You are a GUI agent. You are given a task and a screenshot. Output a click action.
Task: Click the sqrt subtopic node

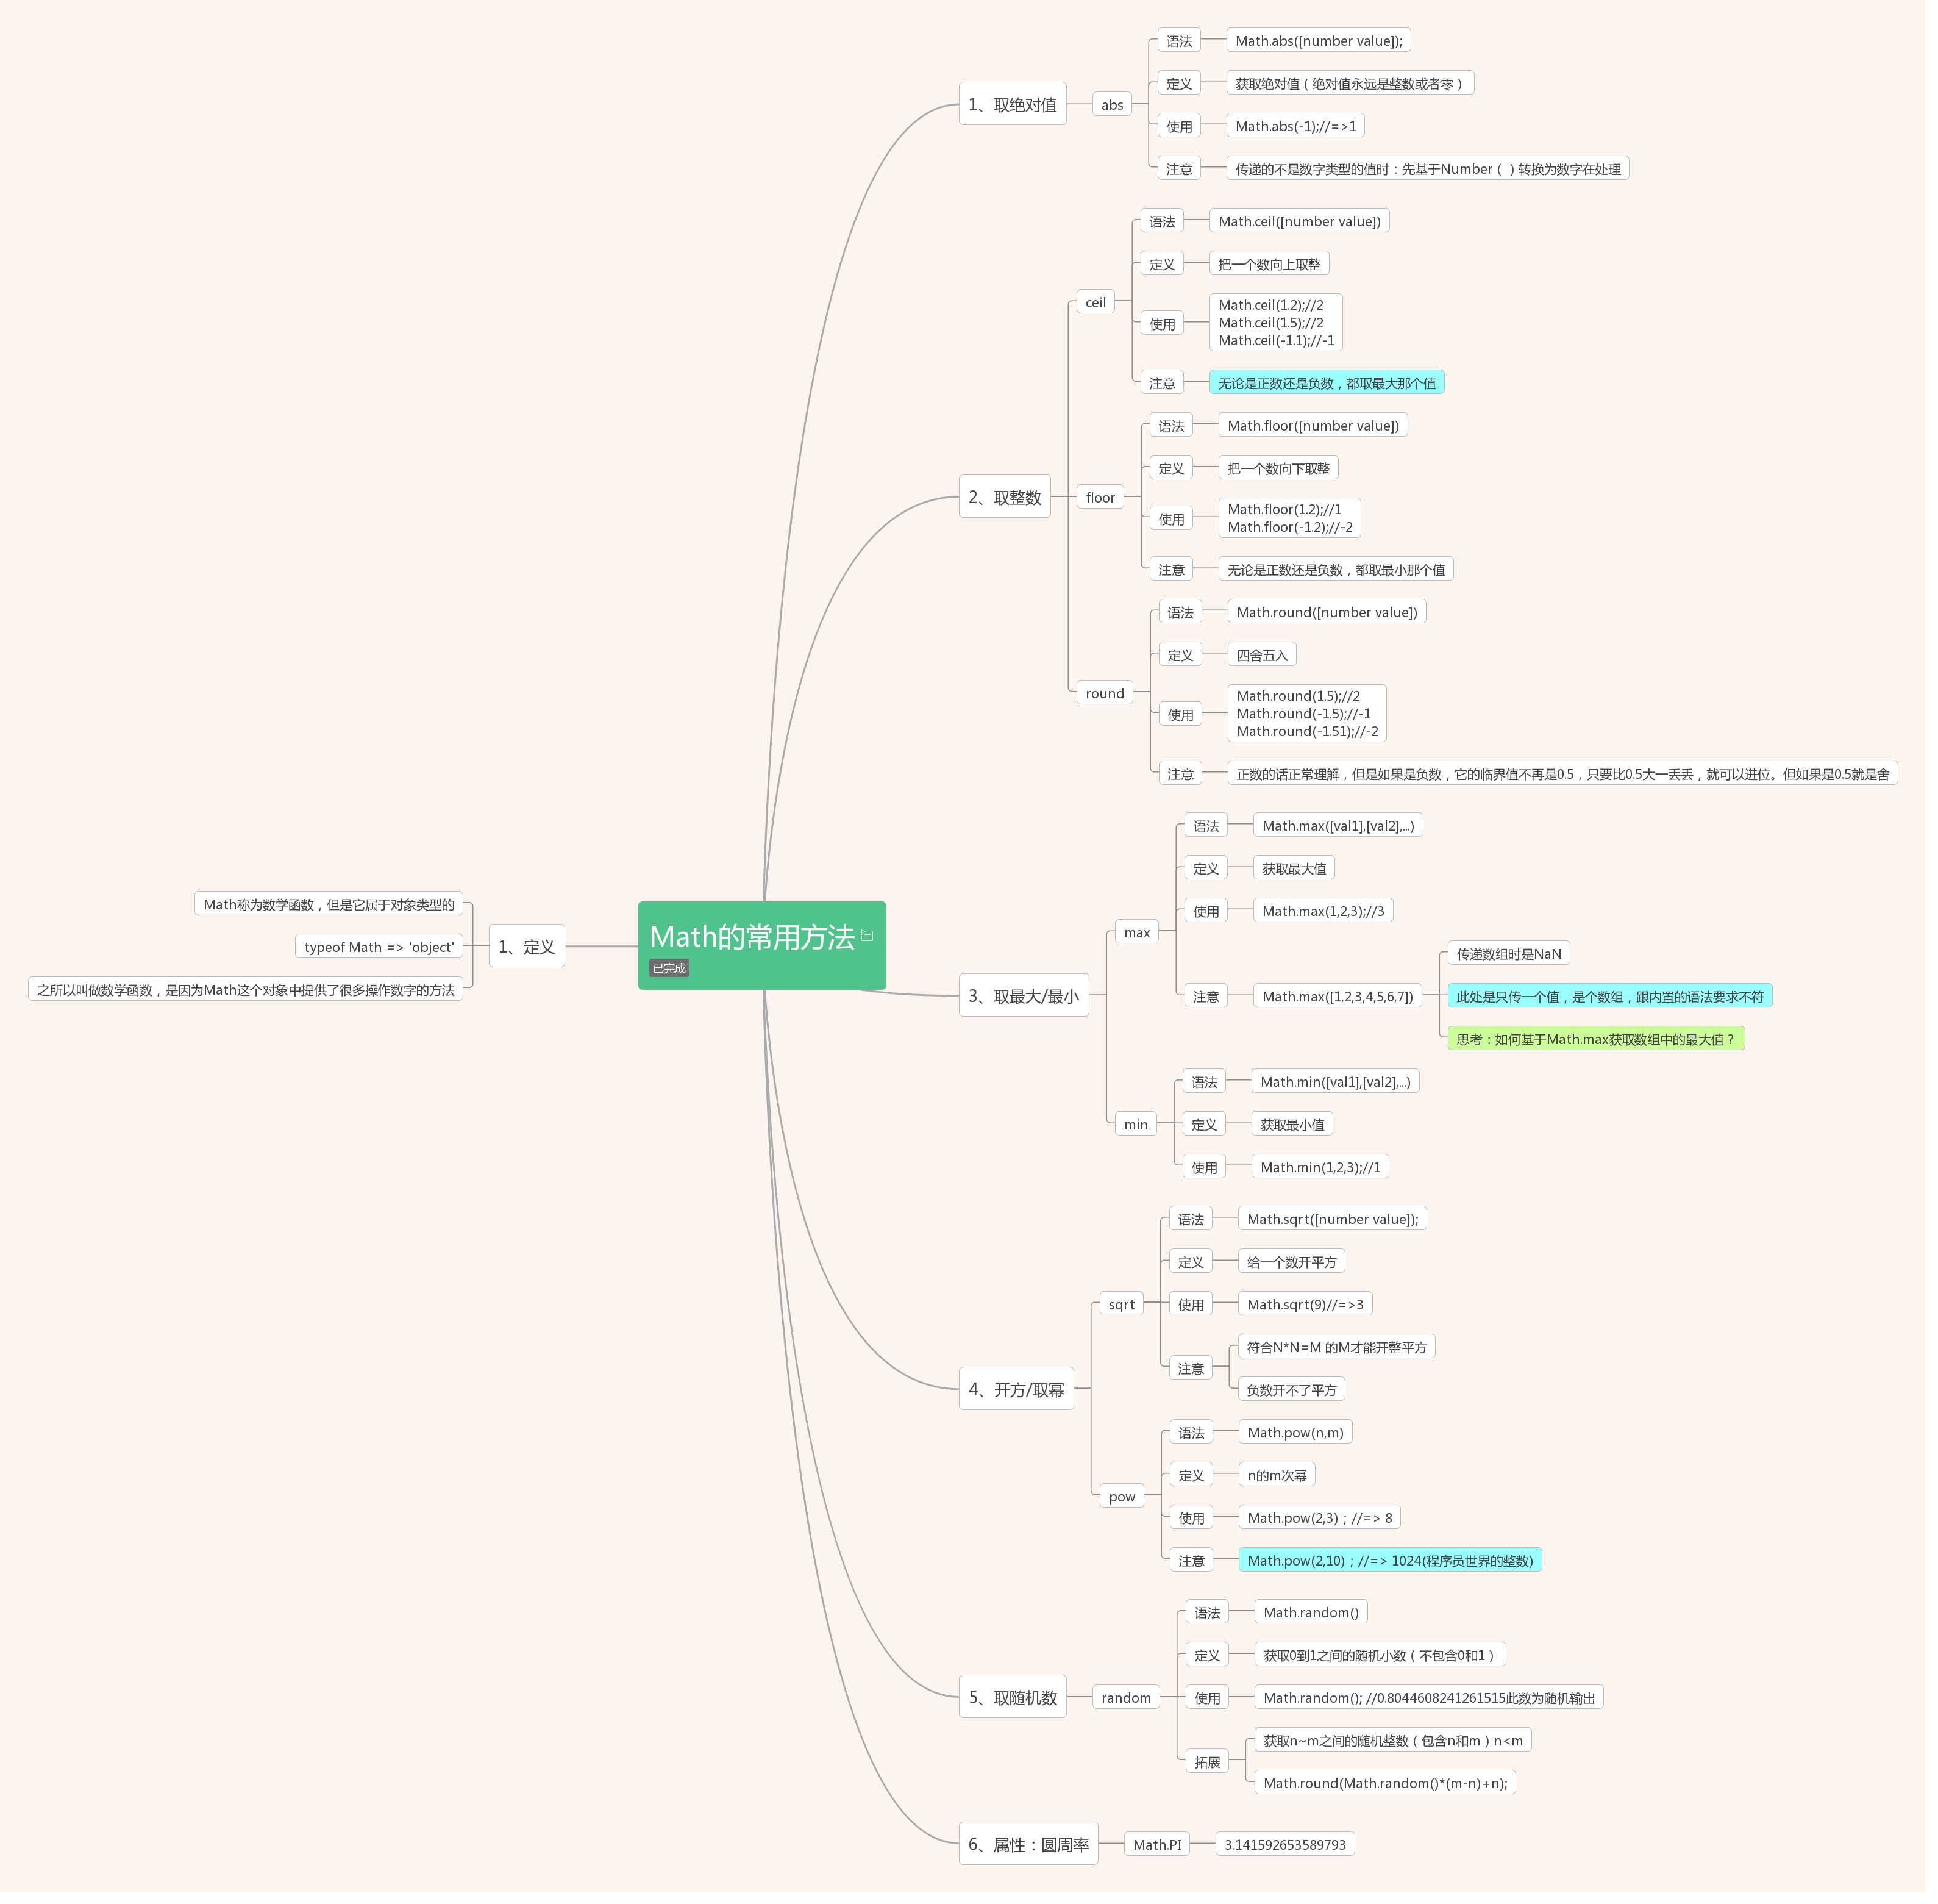pos(1122,1305)
